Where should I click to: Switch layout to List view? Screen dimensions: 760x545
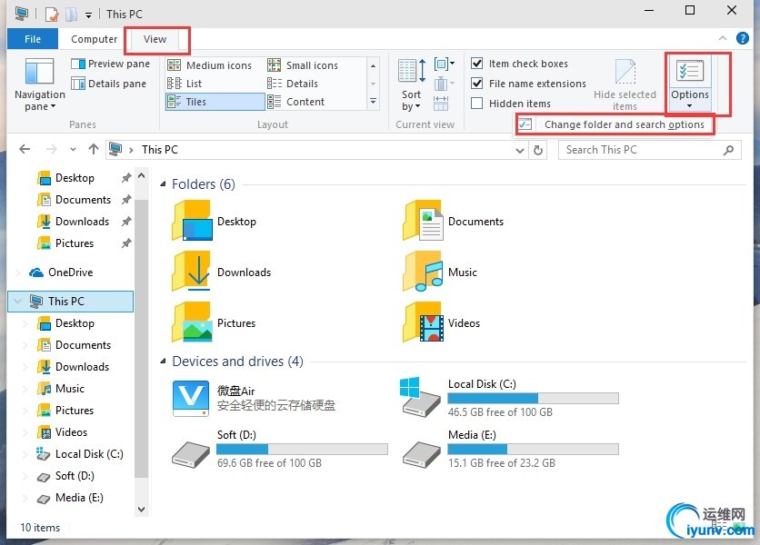click(185, 84)
